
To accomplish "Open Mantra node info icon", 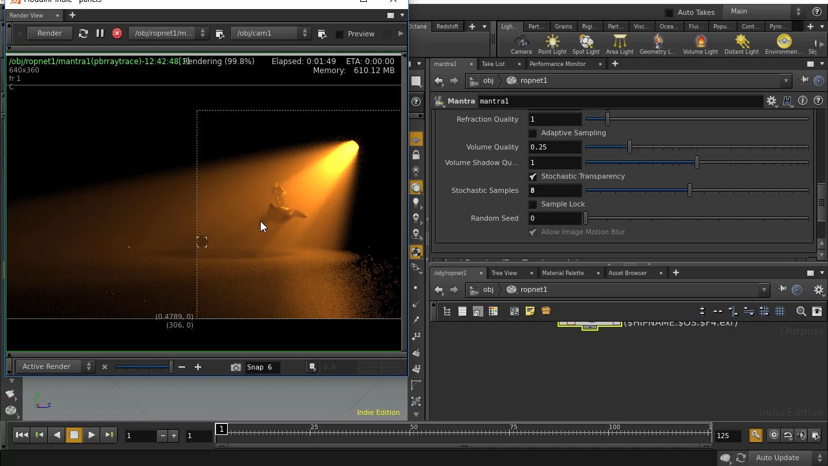I will (803, 101).
